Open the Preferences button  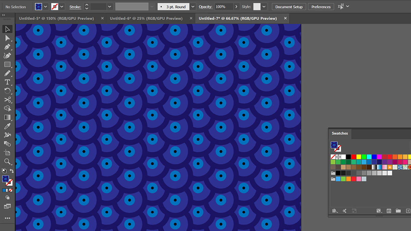(321, 7)
